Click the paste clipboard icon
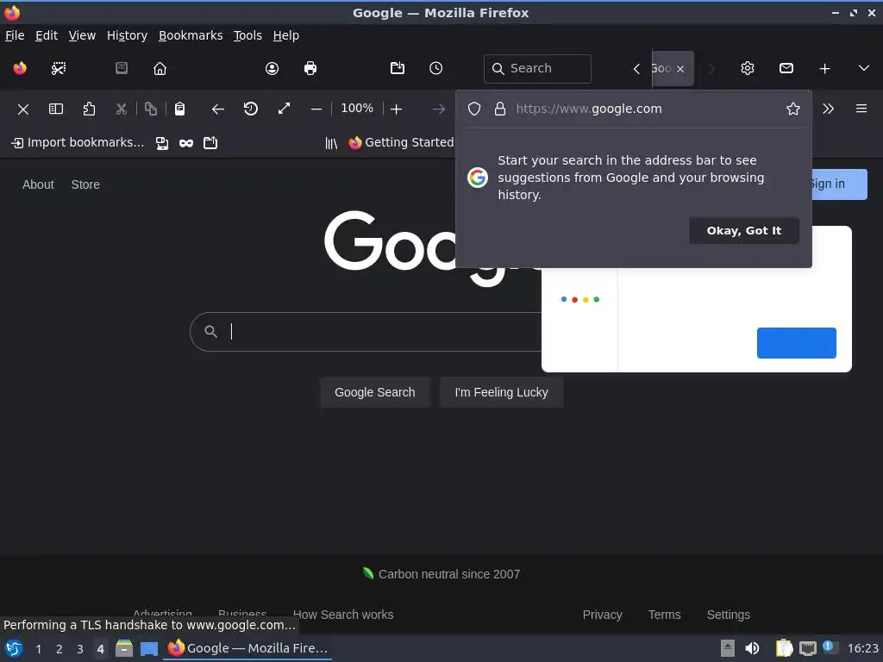Viewport: 883px width, 662px height. coord(179,109)
